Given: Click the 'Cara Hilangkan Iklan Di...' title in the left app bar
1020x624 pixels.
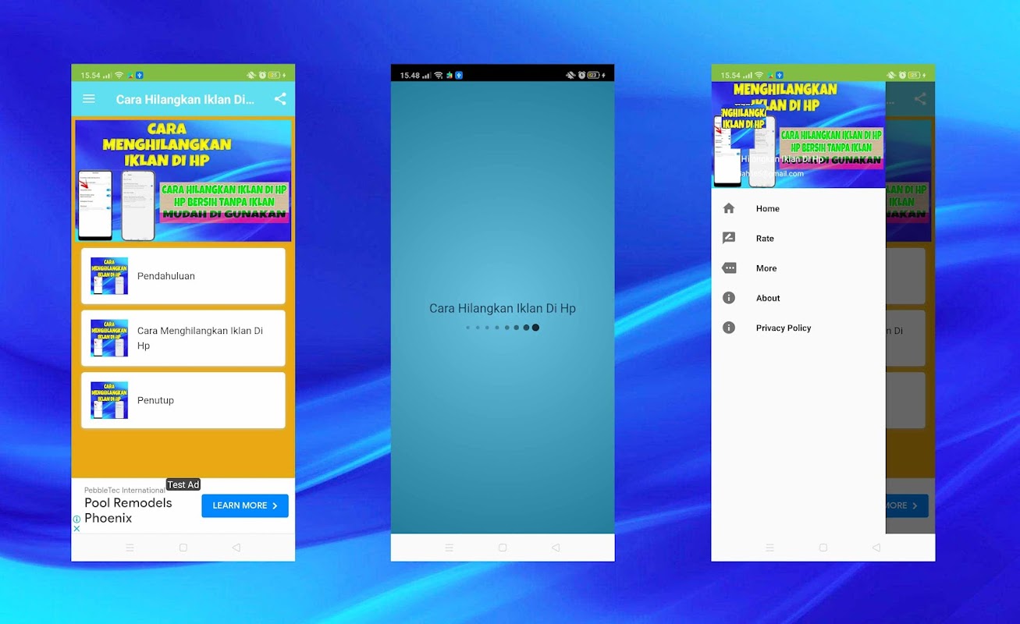Looking at the screenshot, I should pyautogui.click(x=185, y=99).
